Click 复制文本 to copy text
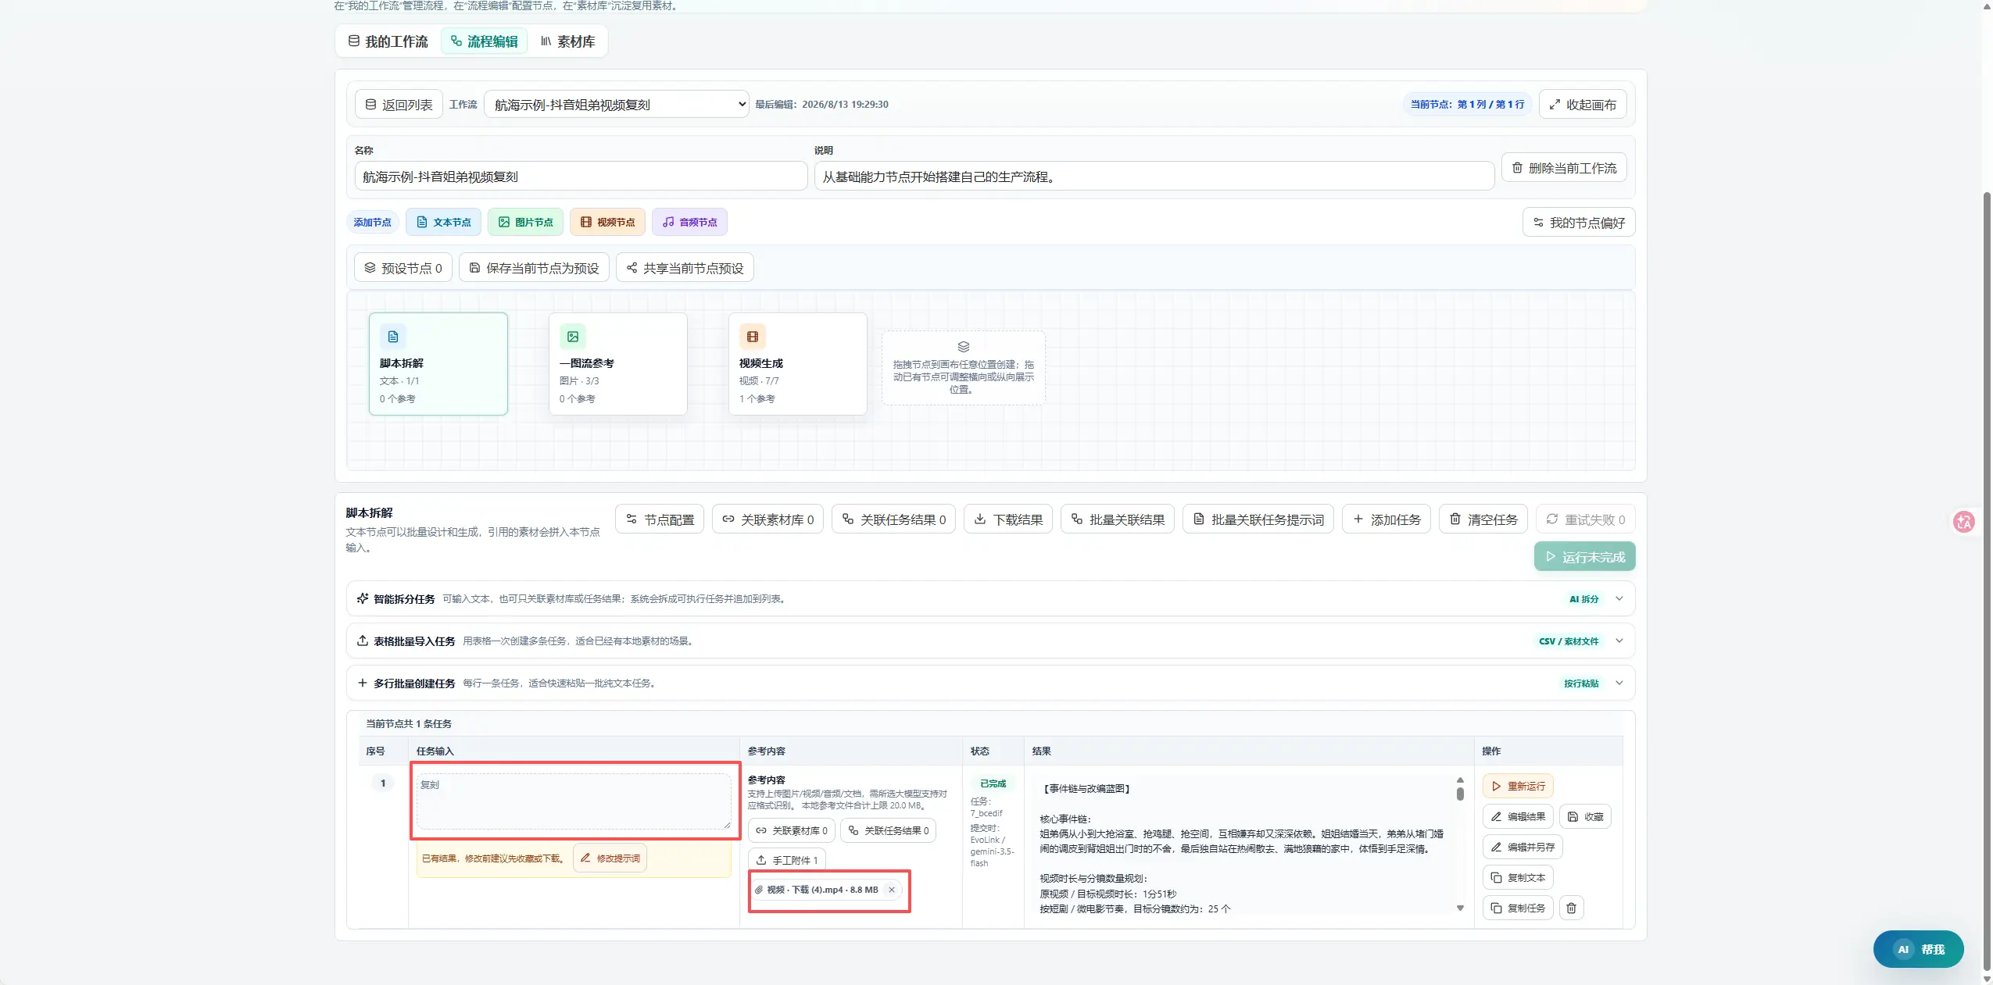Screen dimensions: 1993x985 tap(1518, 877)
